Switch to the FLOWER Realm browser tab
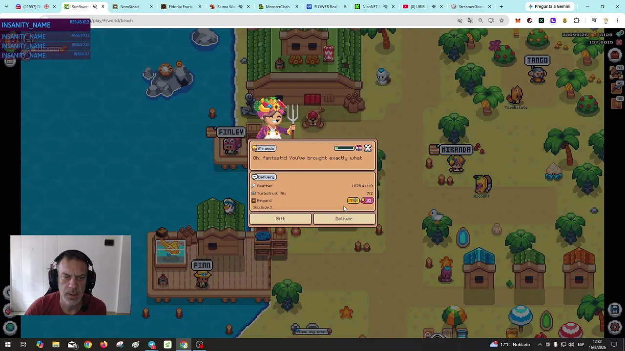Screen dimensions: 625x351 point(327,7)
